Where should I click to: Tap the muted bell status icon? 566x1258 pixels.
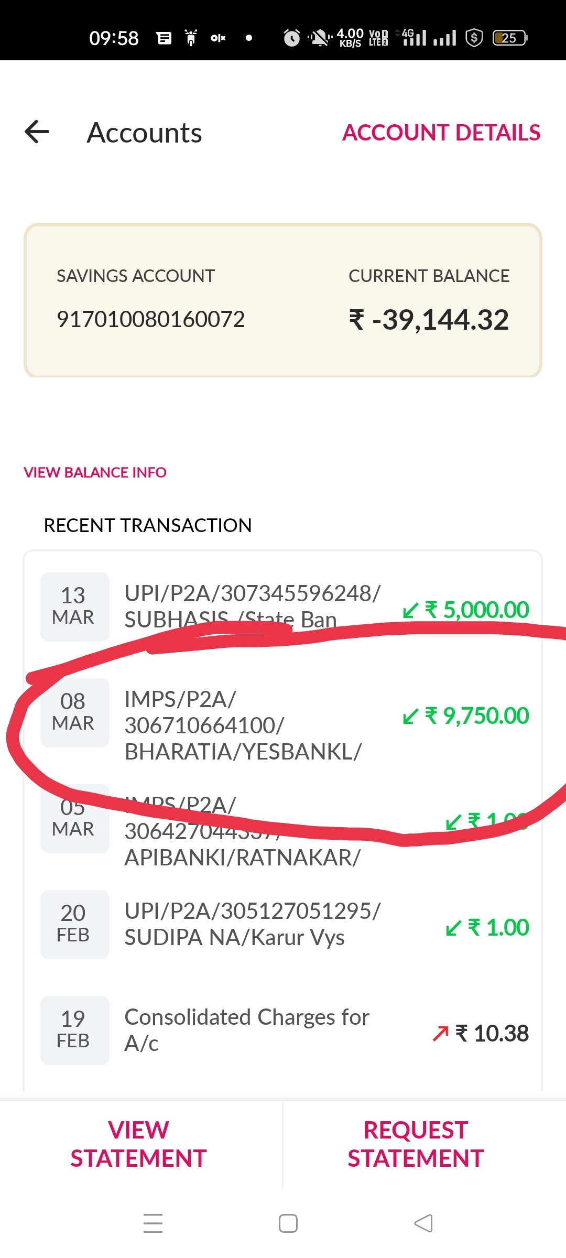[x=319, y=38]
